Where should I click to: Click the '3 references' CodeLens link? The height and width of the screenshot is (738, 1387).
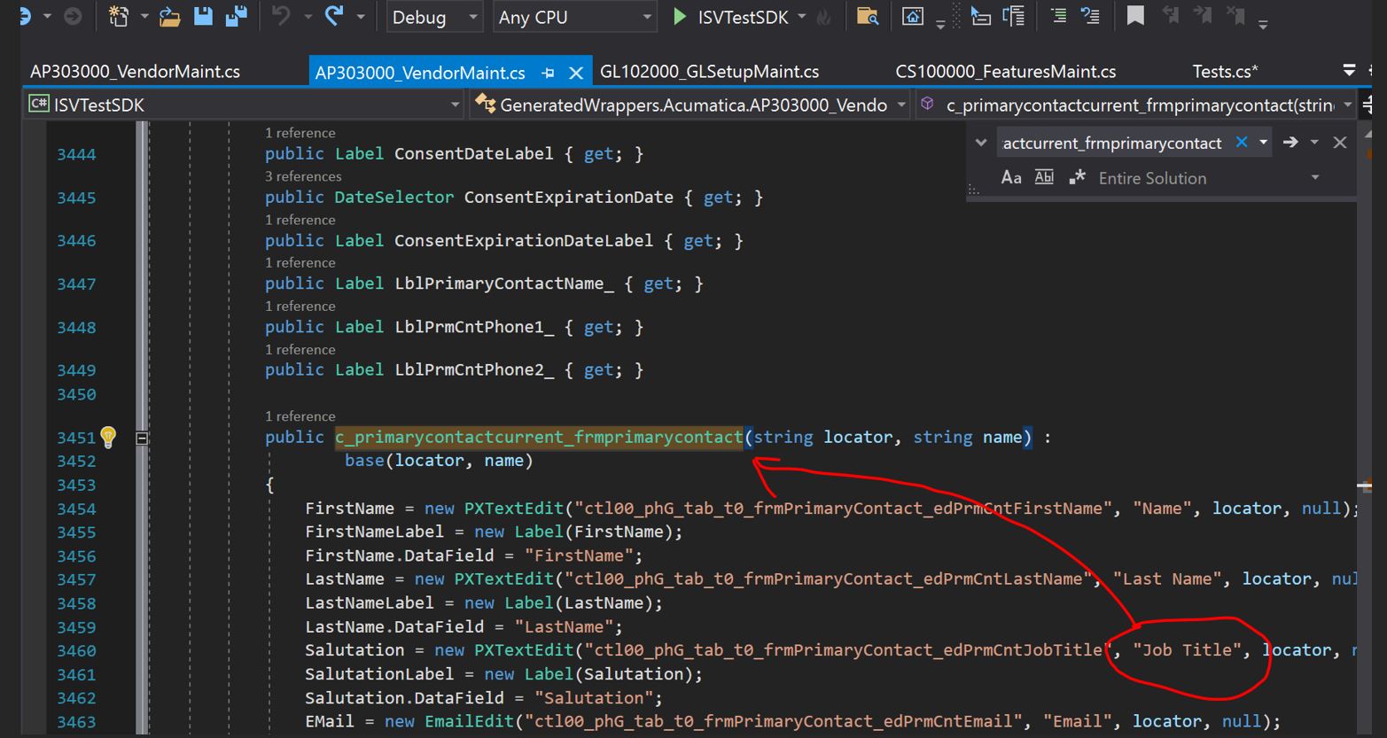coord(303,176)
